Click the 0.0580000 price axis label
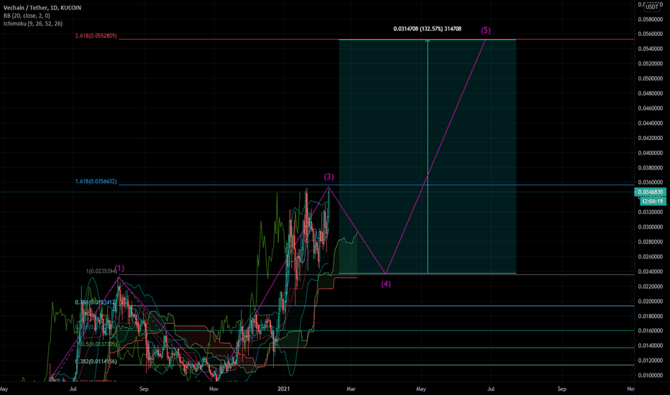Viewport: 670px width, 395px height. pos(651,19)
